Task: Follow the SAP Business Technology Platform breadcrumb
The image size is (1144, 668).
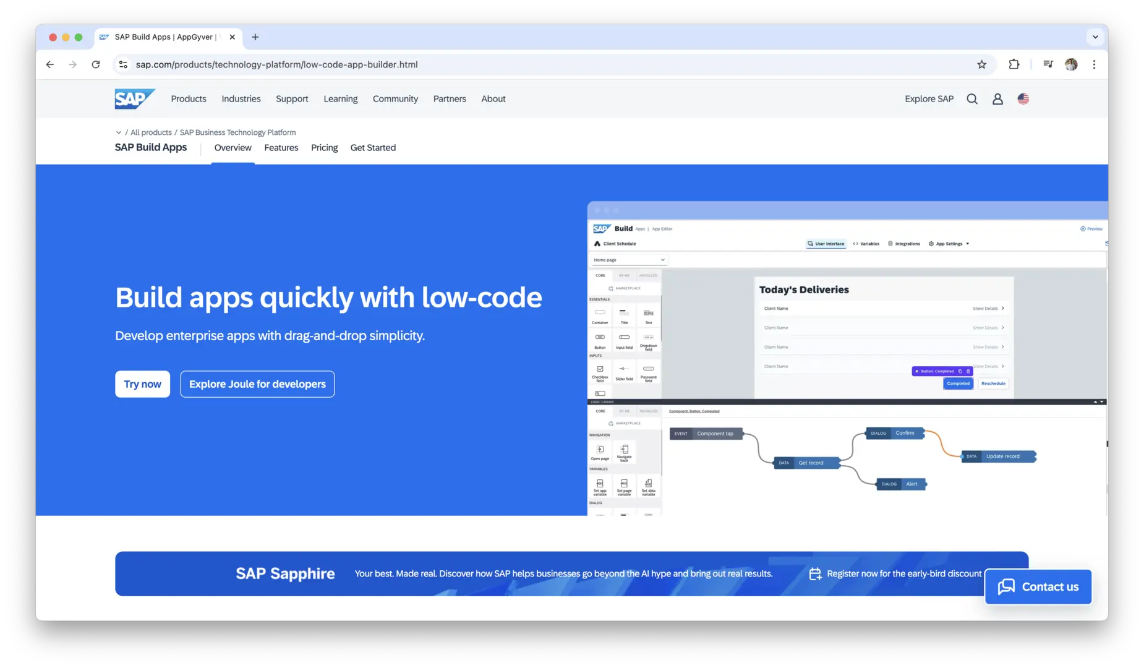Action: [237, 132]
